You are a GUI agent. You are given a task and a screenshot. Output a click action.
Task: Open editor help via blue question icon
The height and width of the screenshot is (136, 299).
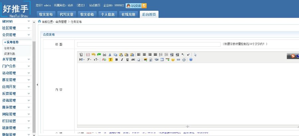pos(191,60)
